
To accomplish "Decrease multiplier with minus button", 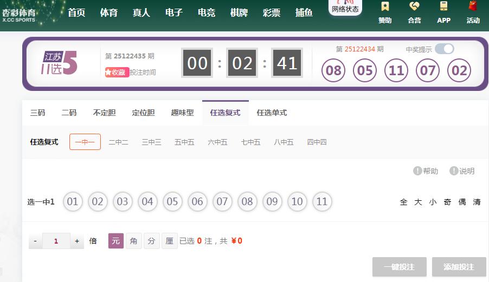I will [36, 241].
